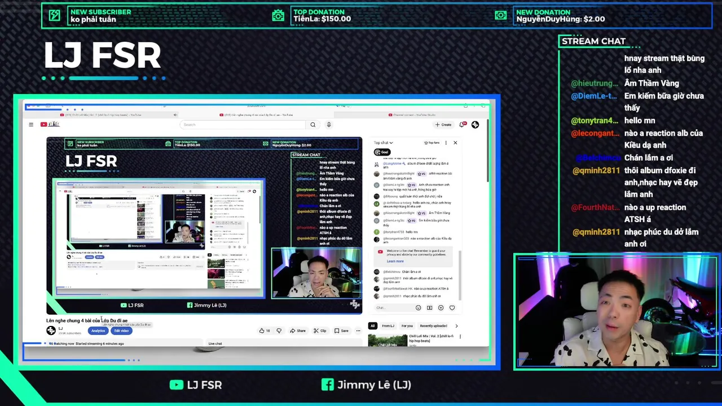Click the Create button
This screenshot has width=722, height=406.
point(443,125)
